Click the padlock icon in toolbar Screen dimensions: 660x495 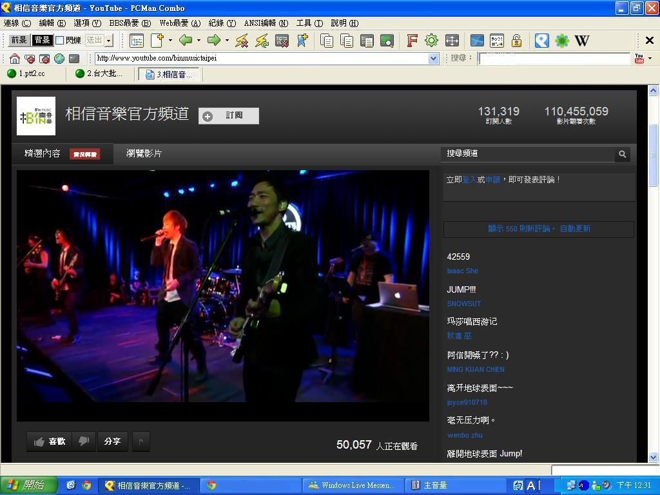coord(516,41)
